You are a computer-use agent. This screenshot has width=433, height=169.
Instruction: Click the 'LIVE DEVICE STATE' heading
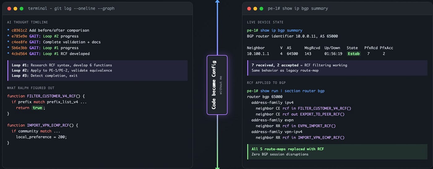[265, 22]
